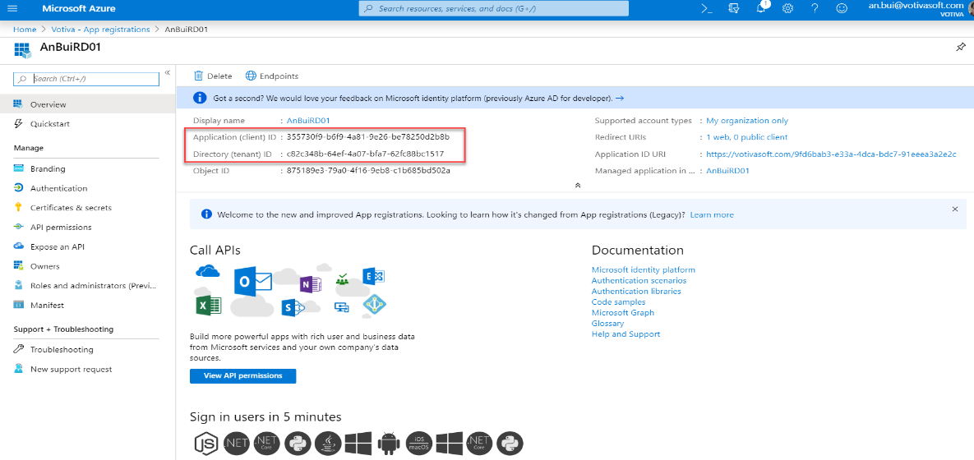
Task: Collapse the left navigation with double chevron
Action: coord(167,72)
